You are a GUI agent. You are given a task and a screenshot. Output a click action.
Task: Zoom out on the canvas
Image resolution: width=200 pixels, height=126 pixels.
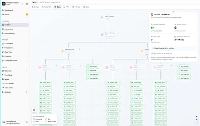(x=197, y=120)
